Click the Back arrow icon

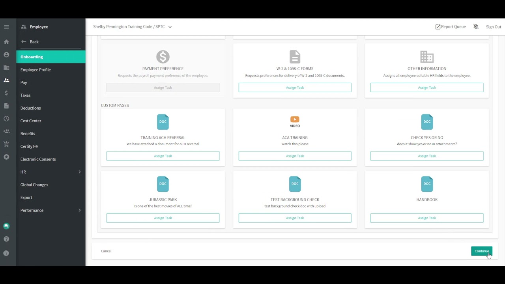click(24, 42)
